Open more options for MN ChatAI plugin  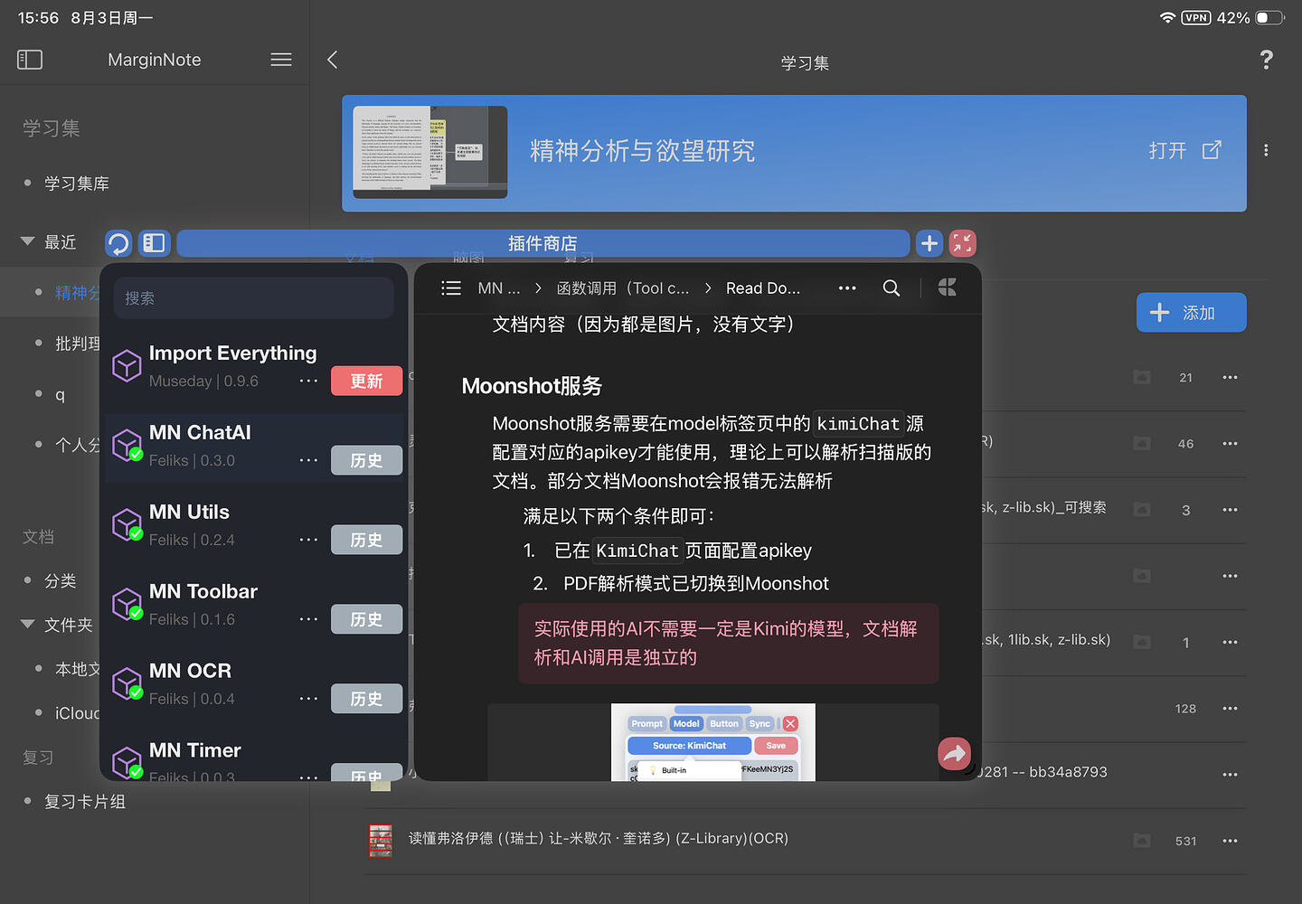point(308,461)
